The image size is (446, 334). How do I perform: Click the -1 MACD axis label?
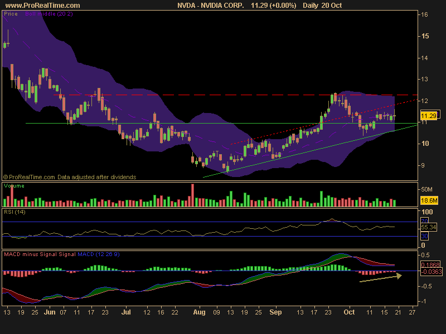[x=424, y=301]
